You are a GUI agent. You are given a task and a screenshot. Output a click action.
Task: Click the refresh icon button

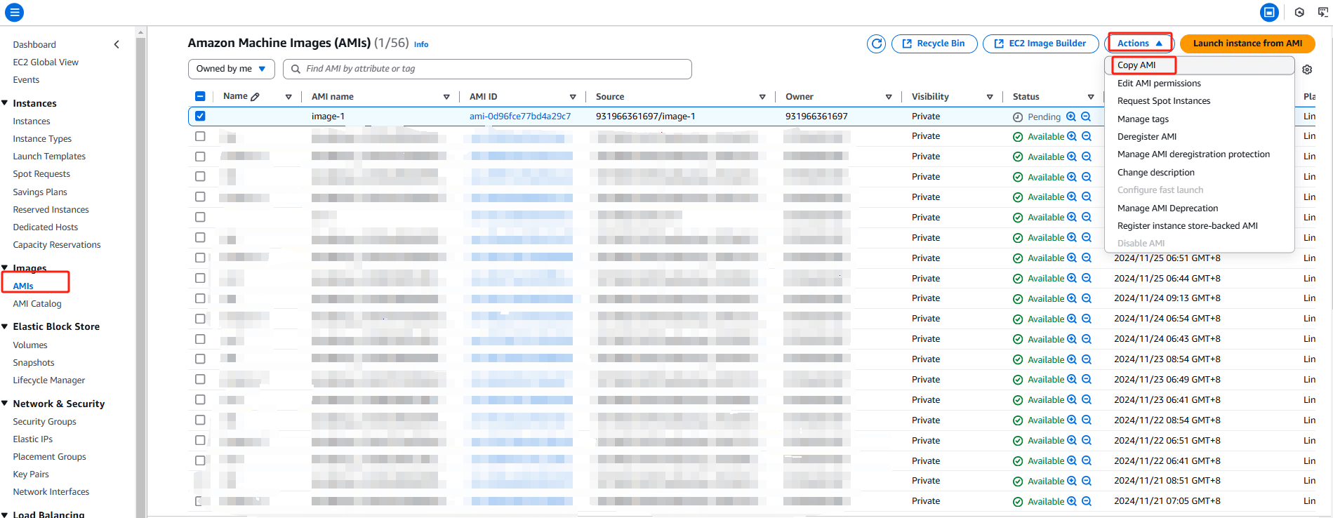coord(876,44)
